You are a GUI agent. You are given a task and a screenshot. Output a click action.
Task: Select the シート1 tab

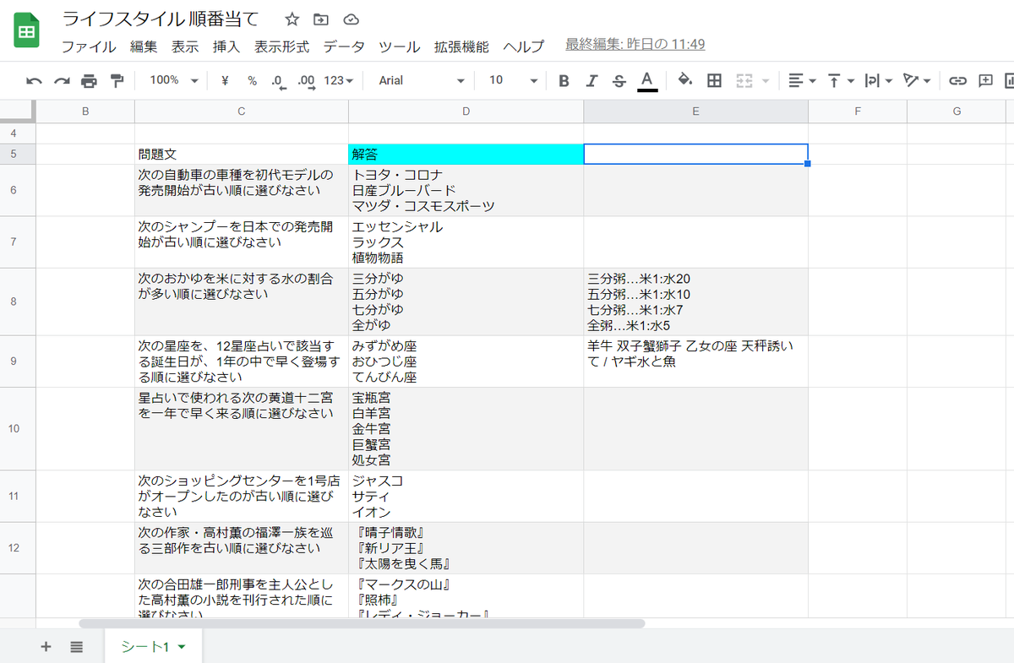pos(153,647)
